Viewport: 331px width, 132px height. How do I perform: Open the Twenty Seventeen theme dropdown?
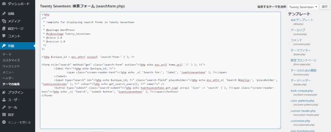click(303, 7)
